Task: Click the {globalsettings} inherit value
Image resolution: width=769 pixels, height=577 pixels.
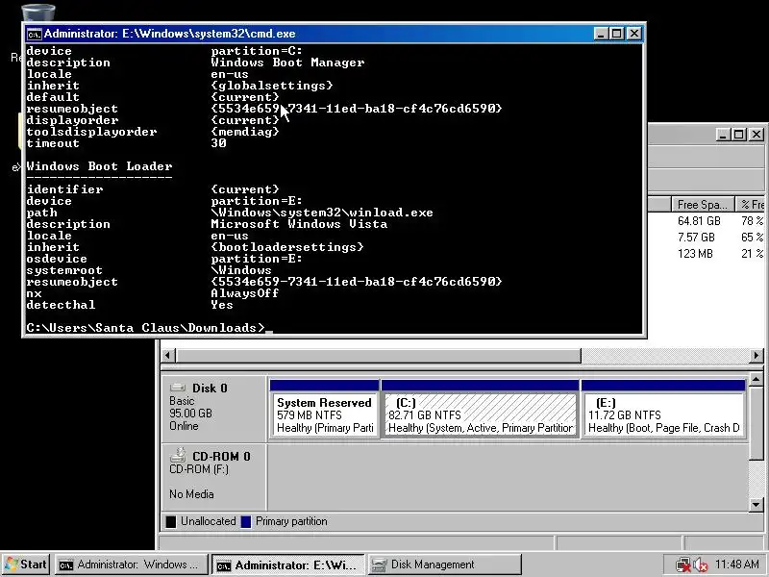Action: tap(272, 86)
